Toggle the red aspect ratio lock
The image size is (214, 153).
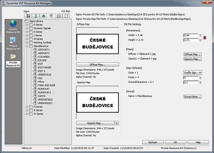tap(205, 37)
